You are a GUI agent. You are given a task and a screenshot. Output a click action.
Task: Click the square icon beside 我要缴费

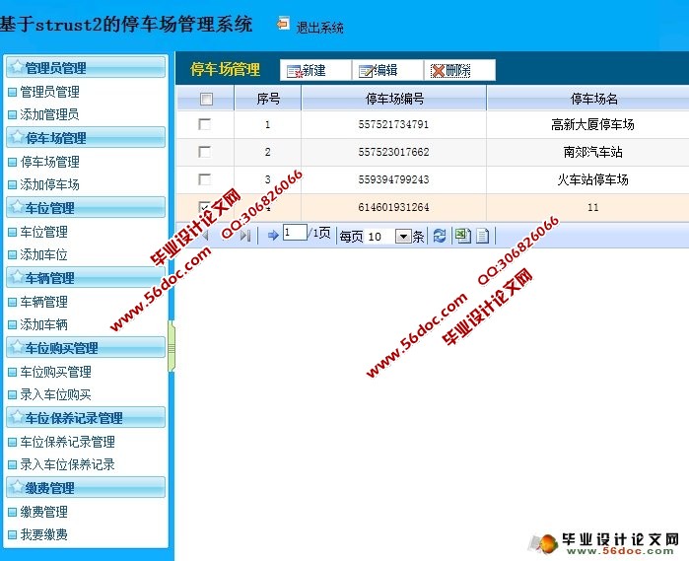pos(12,535)
